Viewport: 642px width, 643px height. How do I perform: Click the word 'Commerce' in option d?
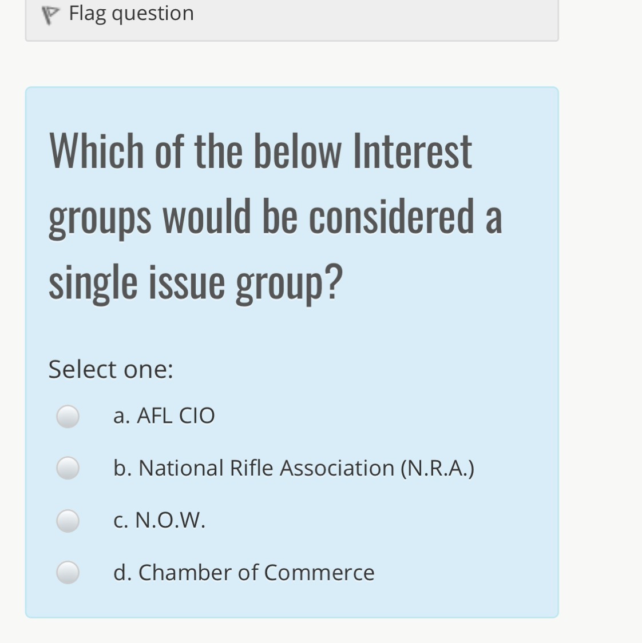pos(319,572)
